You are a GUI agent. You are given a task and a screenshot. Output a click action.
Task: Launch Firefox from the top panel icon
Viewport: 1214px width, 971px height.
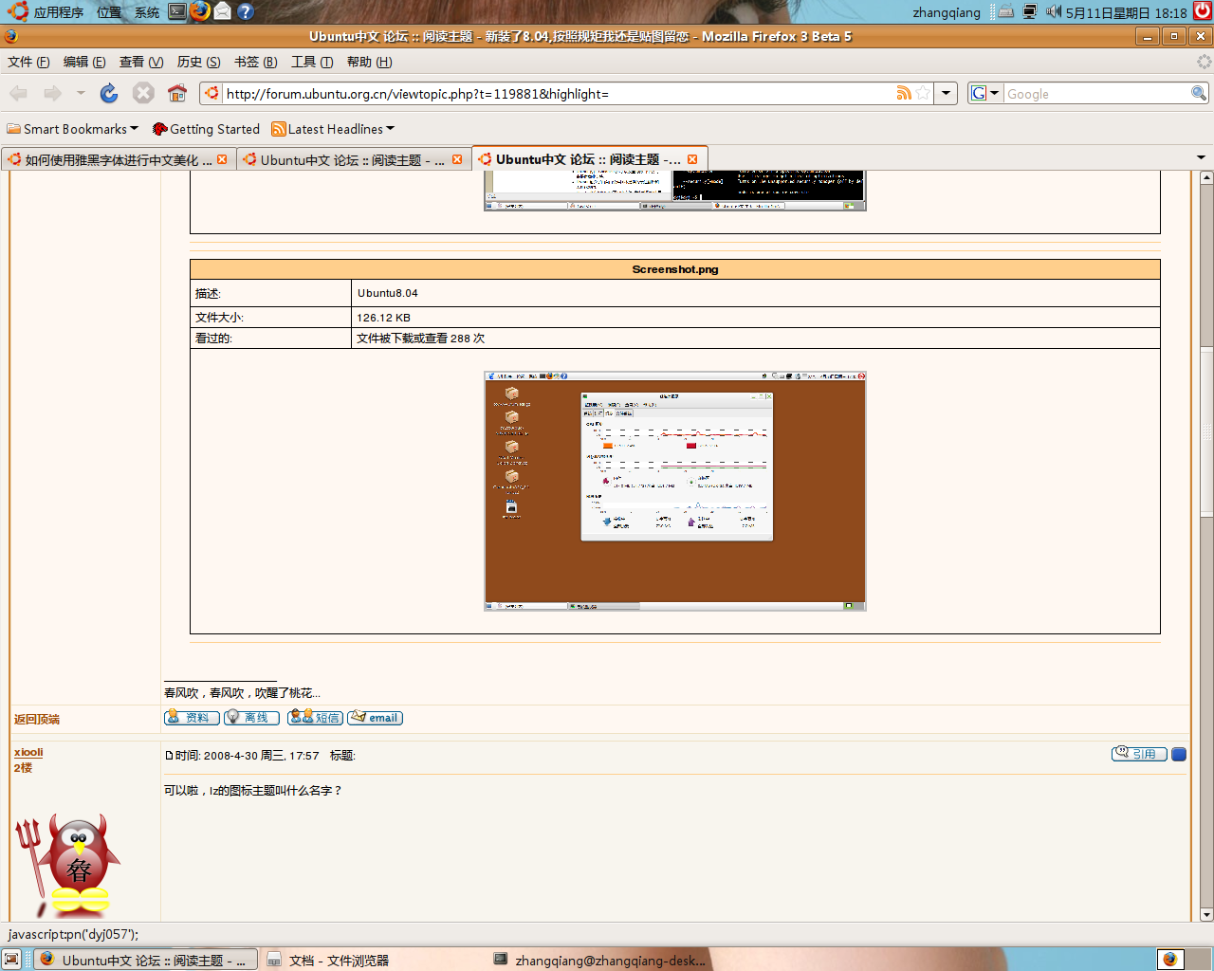200,11
